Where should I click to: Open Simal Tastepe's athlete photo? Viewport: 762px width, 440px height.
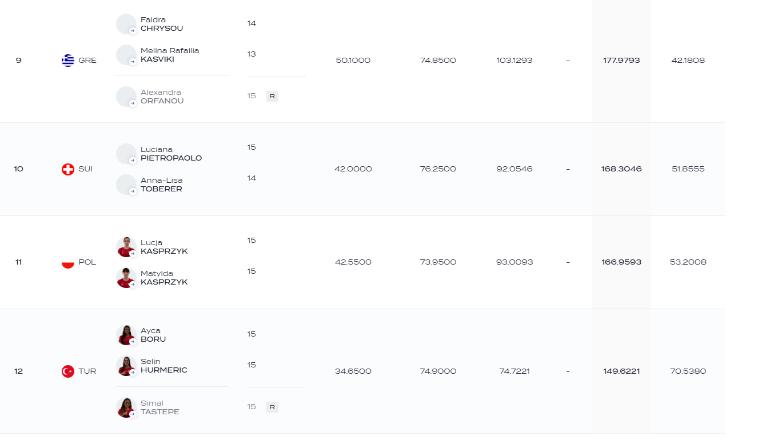point(126,407)
